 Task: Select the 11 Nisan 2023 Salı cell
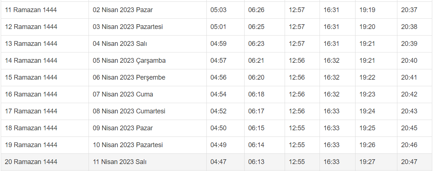click(x=120, y=162)
